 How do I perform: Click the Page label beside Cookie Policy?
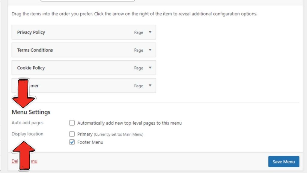(x=139, y=68)
